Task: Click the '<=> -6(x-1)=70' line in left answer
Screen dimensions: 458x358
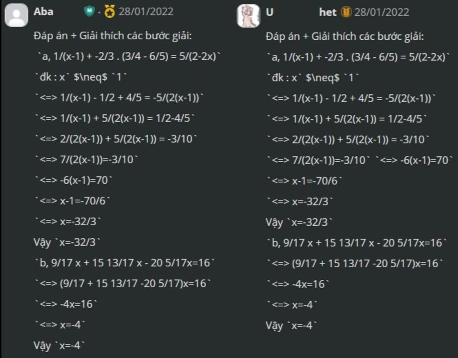Action: click(74, 180)
